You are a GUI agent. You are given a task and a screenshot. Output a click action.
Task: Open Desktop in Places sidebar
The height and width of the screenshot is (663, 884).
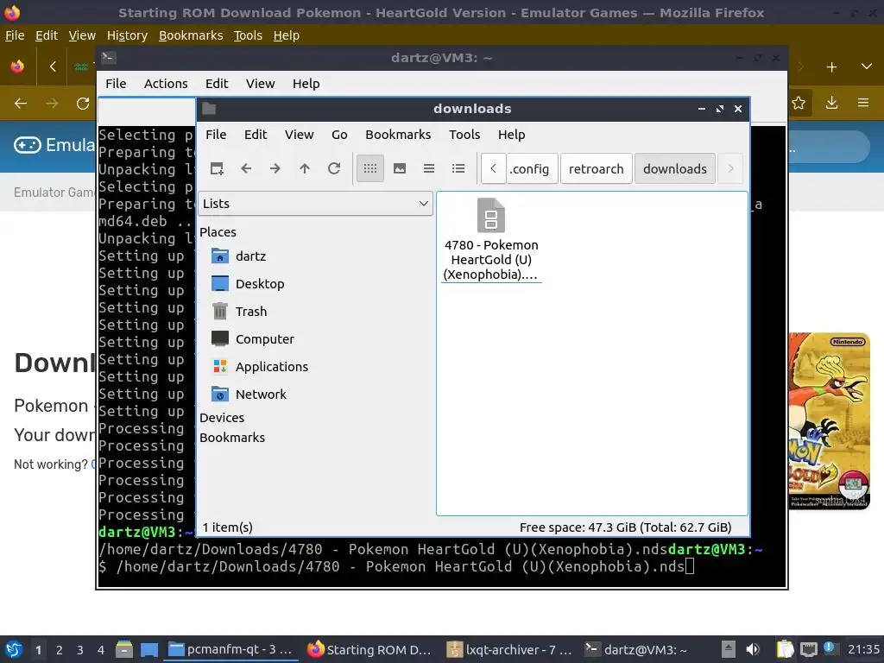pyautogui.click(x=248, y=283)
